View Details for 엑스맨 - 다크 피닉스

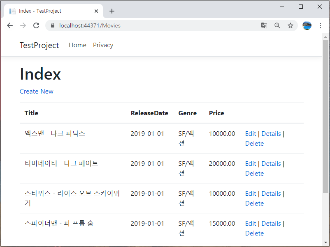pyautogui.click(x=271, y=134)
